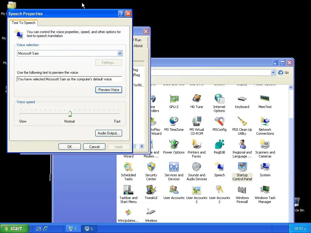Open the System icon
This screenshot has height=233, width=311.
tap(265, 169)
